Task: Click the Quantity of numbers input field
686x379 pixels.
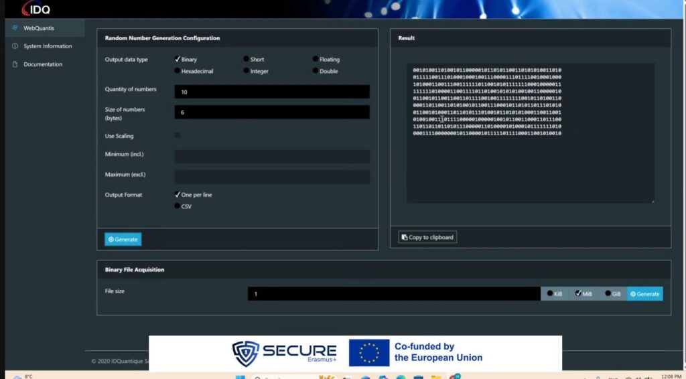Action: pos(271,92)
